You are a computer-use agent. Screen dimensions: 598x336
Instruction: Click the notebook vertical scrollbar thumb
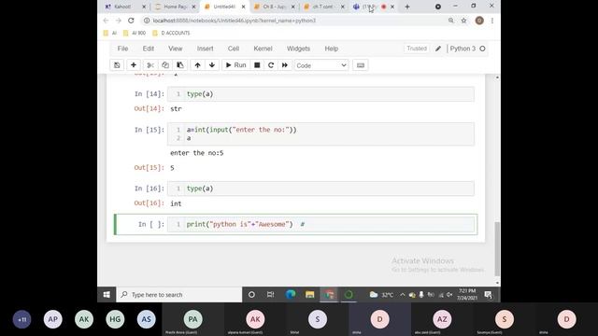(x=497, y=248)
